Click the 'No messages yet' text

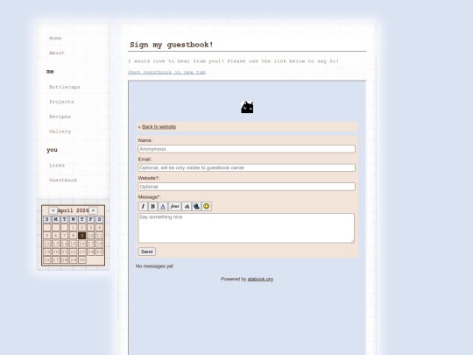click(x=154, y=266)
